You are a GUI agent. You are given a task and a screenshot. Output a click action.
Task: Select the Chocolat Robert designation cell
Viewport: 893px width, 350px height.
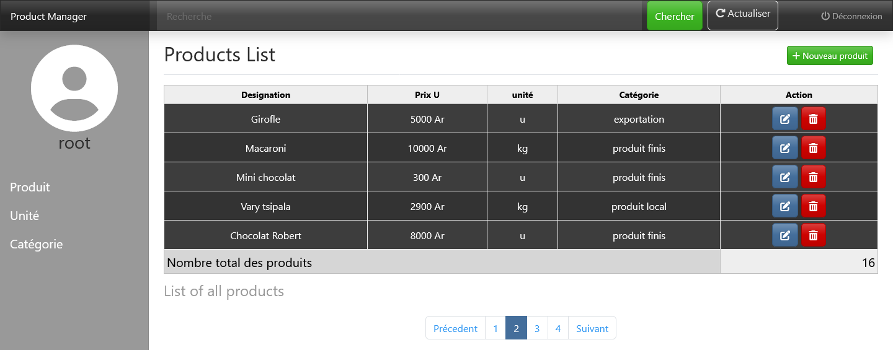tap(265, 235)
